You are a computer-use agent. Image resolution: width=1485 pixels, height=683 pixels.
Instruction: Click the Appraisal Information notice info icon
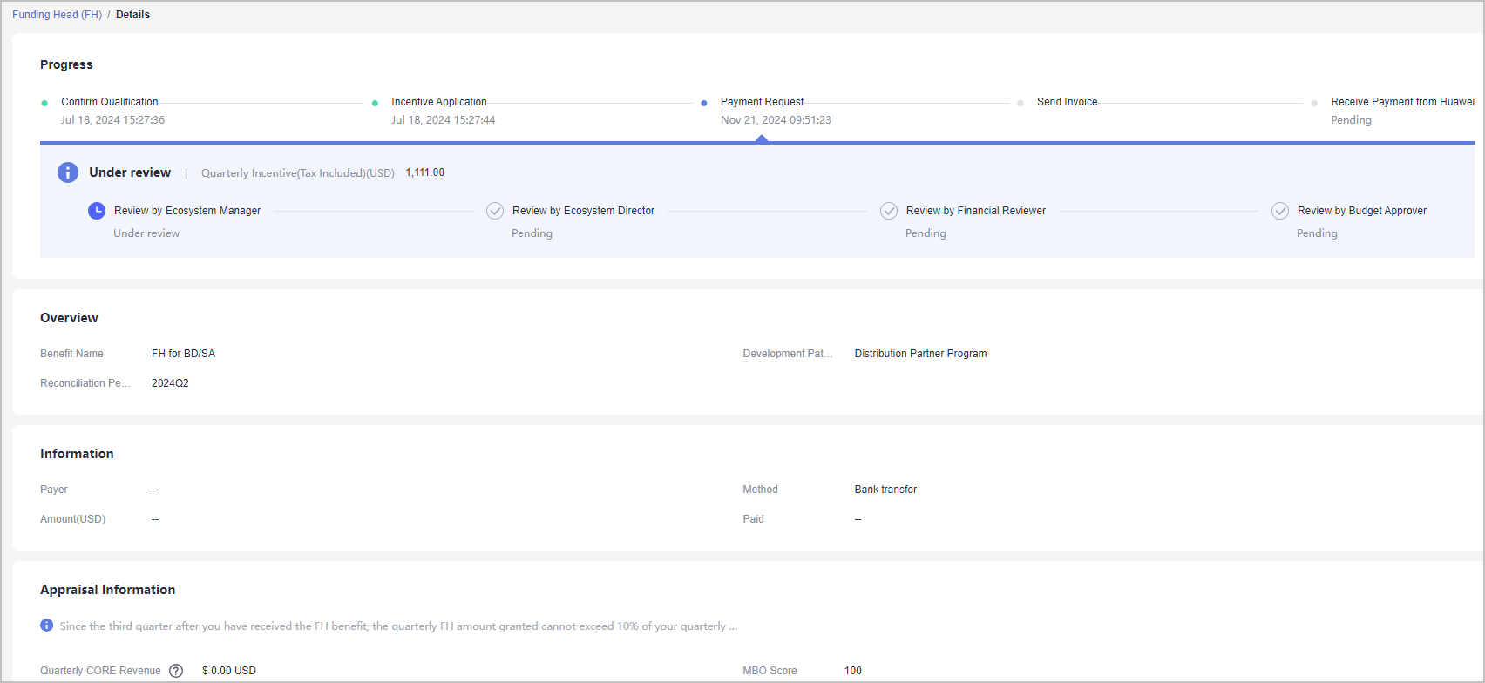point(47,626)
